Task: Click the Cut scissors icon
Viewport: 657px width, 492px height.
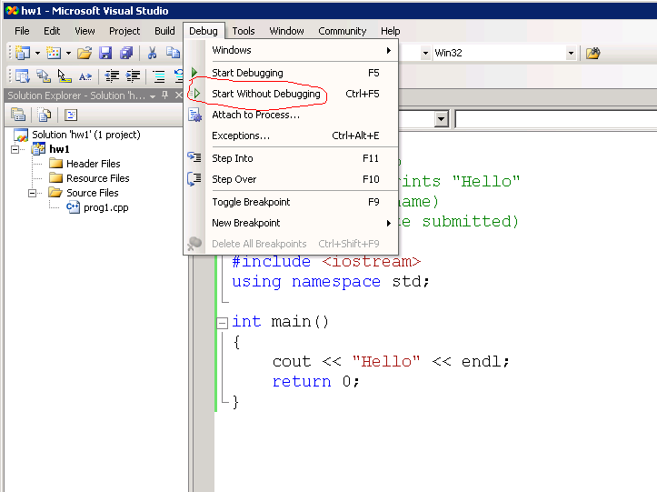Action: (152, 53)
